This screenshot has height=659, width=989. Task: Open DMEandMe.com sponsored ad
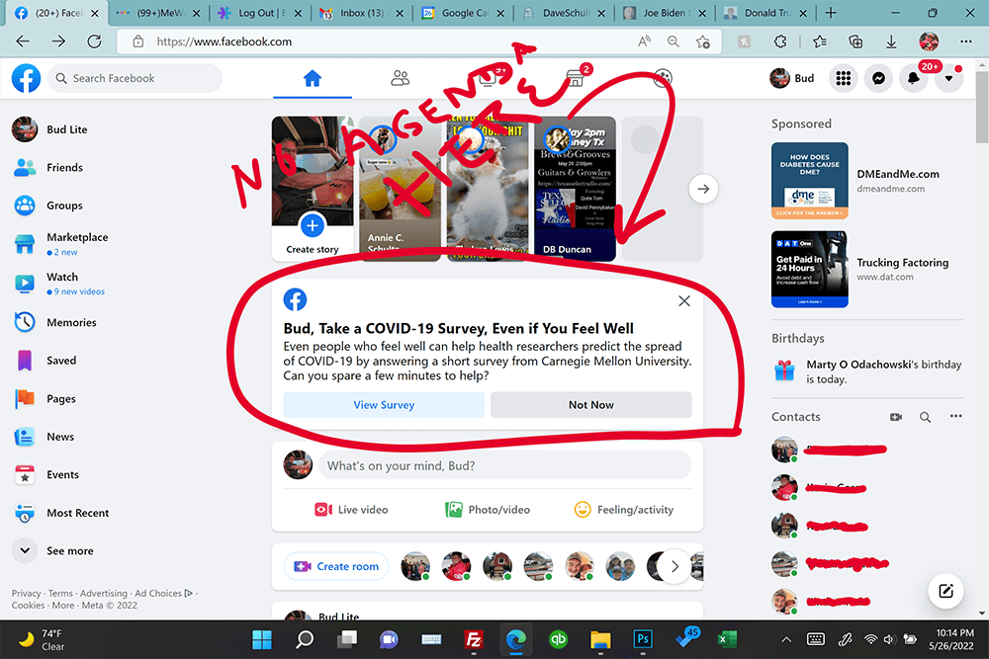866,181
